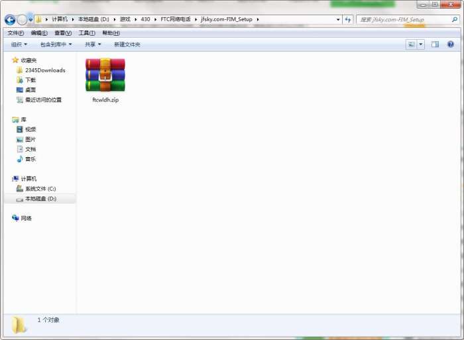Click the ftcwldh.zip file name label
This screenshot has height=340, width=464.
105,99
